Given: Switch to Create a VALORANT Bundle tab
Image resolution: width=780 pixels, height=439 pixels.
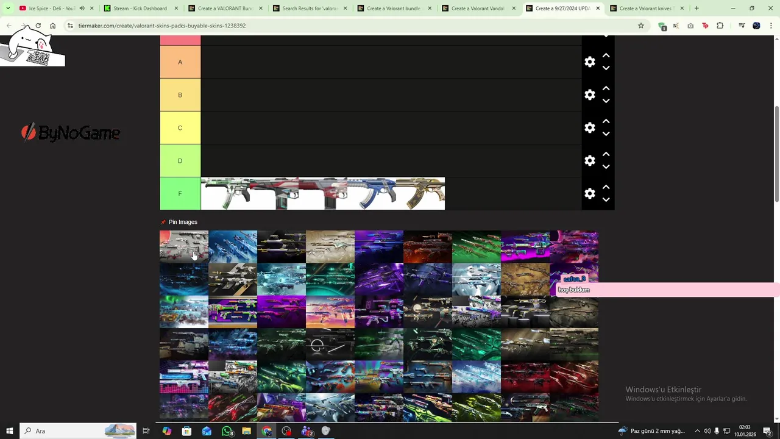Looking at the screenshot, I should point(224,9).
